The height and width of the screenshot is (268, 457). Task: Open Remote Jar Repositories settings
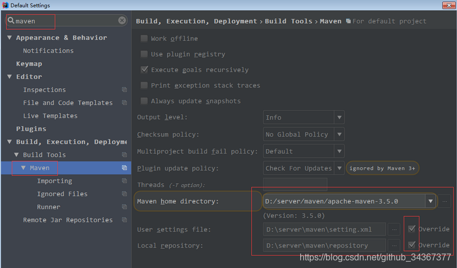coord(68,220)
